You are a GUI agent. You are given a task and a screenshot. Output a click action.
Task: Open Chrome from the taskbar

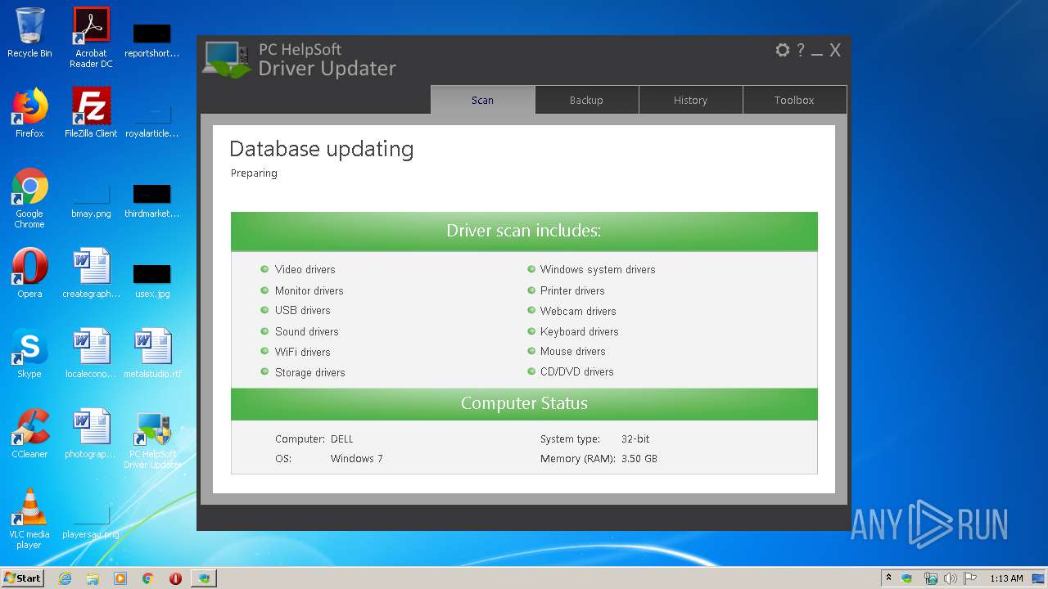pos(148,578)
